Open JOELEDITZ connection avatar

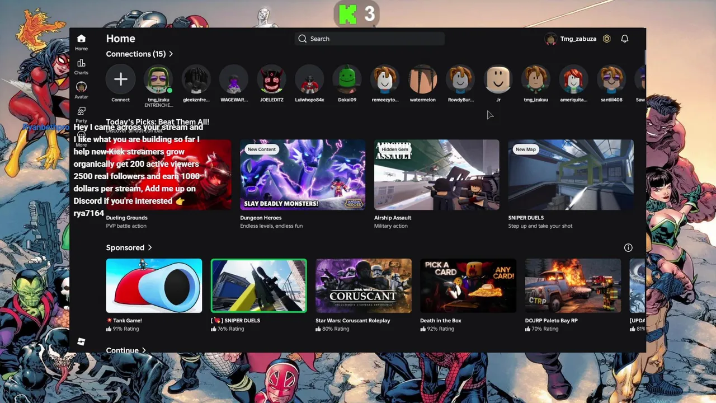click(271, 79)
